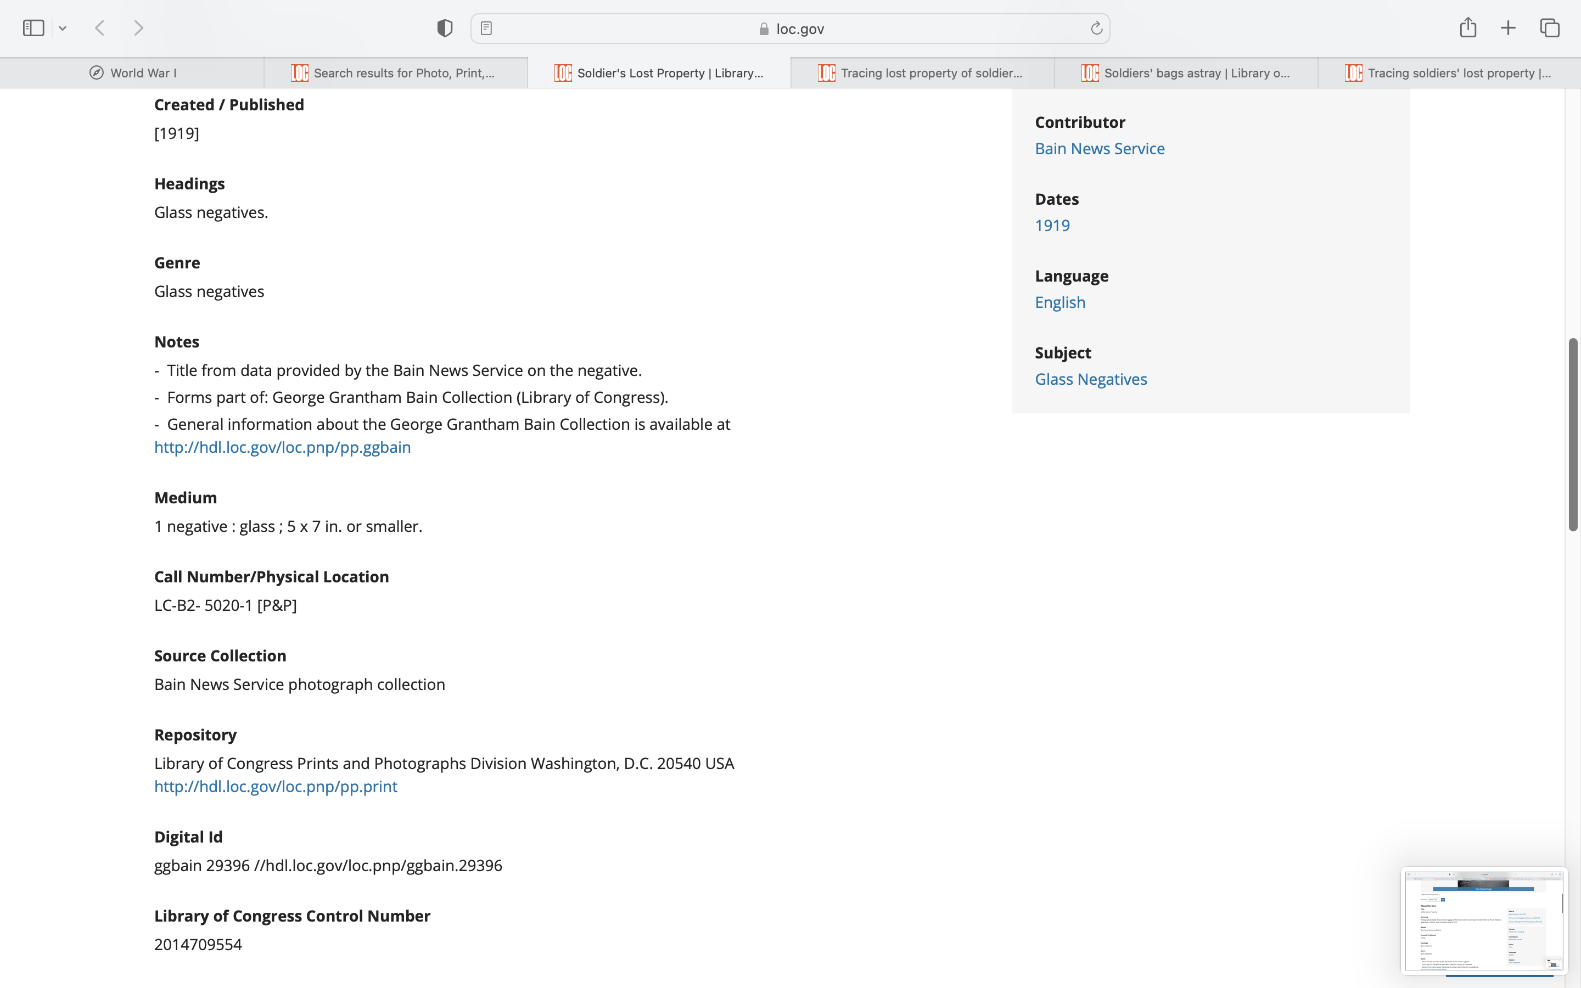Open the hdl.loc.gov pp.ggbain link

point(282,447)
